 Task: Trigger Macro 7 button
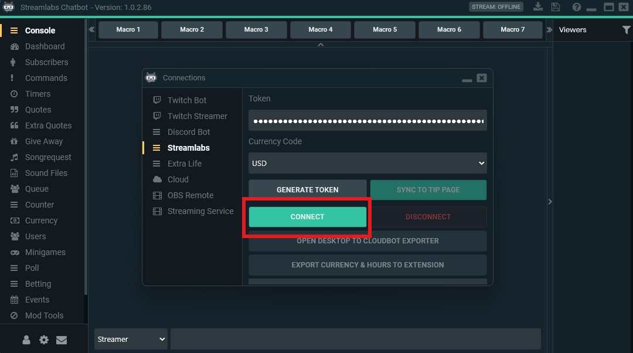point(513,30)
